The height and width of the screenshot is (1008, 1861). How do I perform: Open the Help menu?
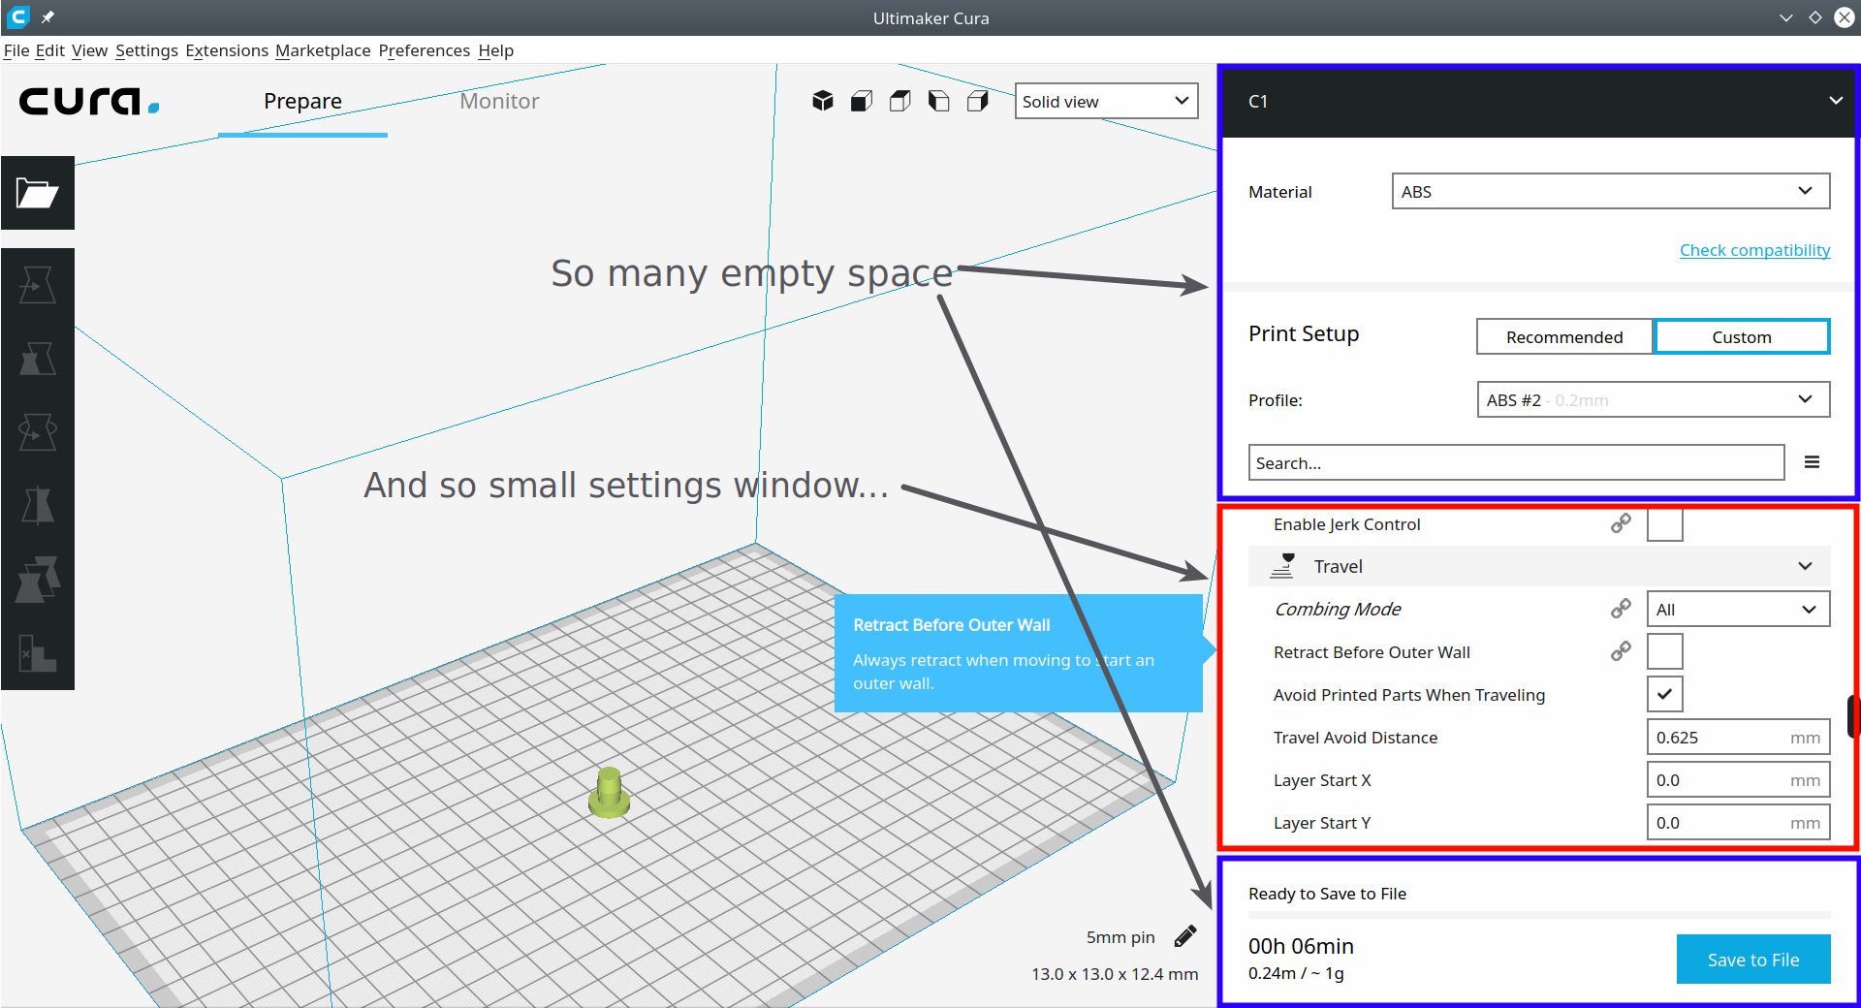point(496,50)
